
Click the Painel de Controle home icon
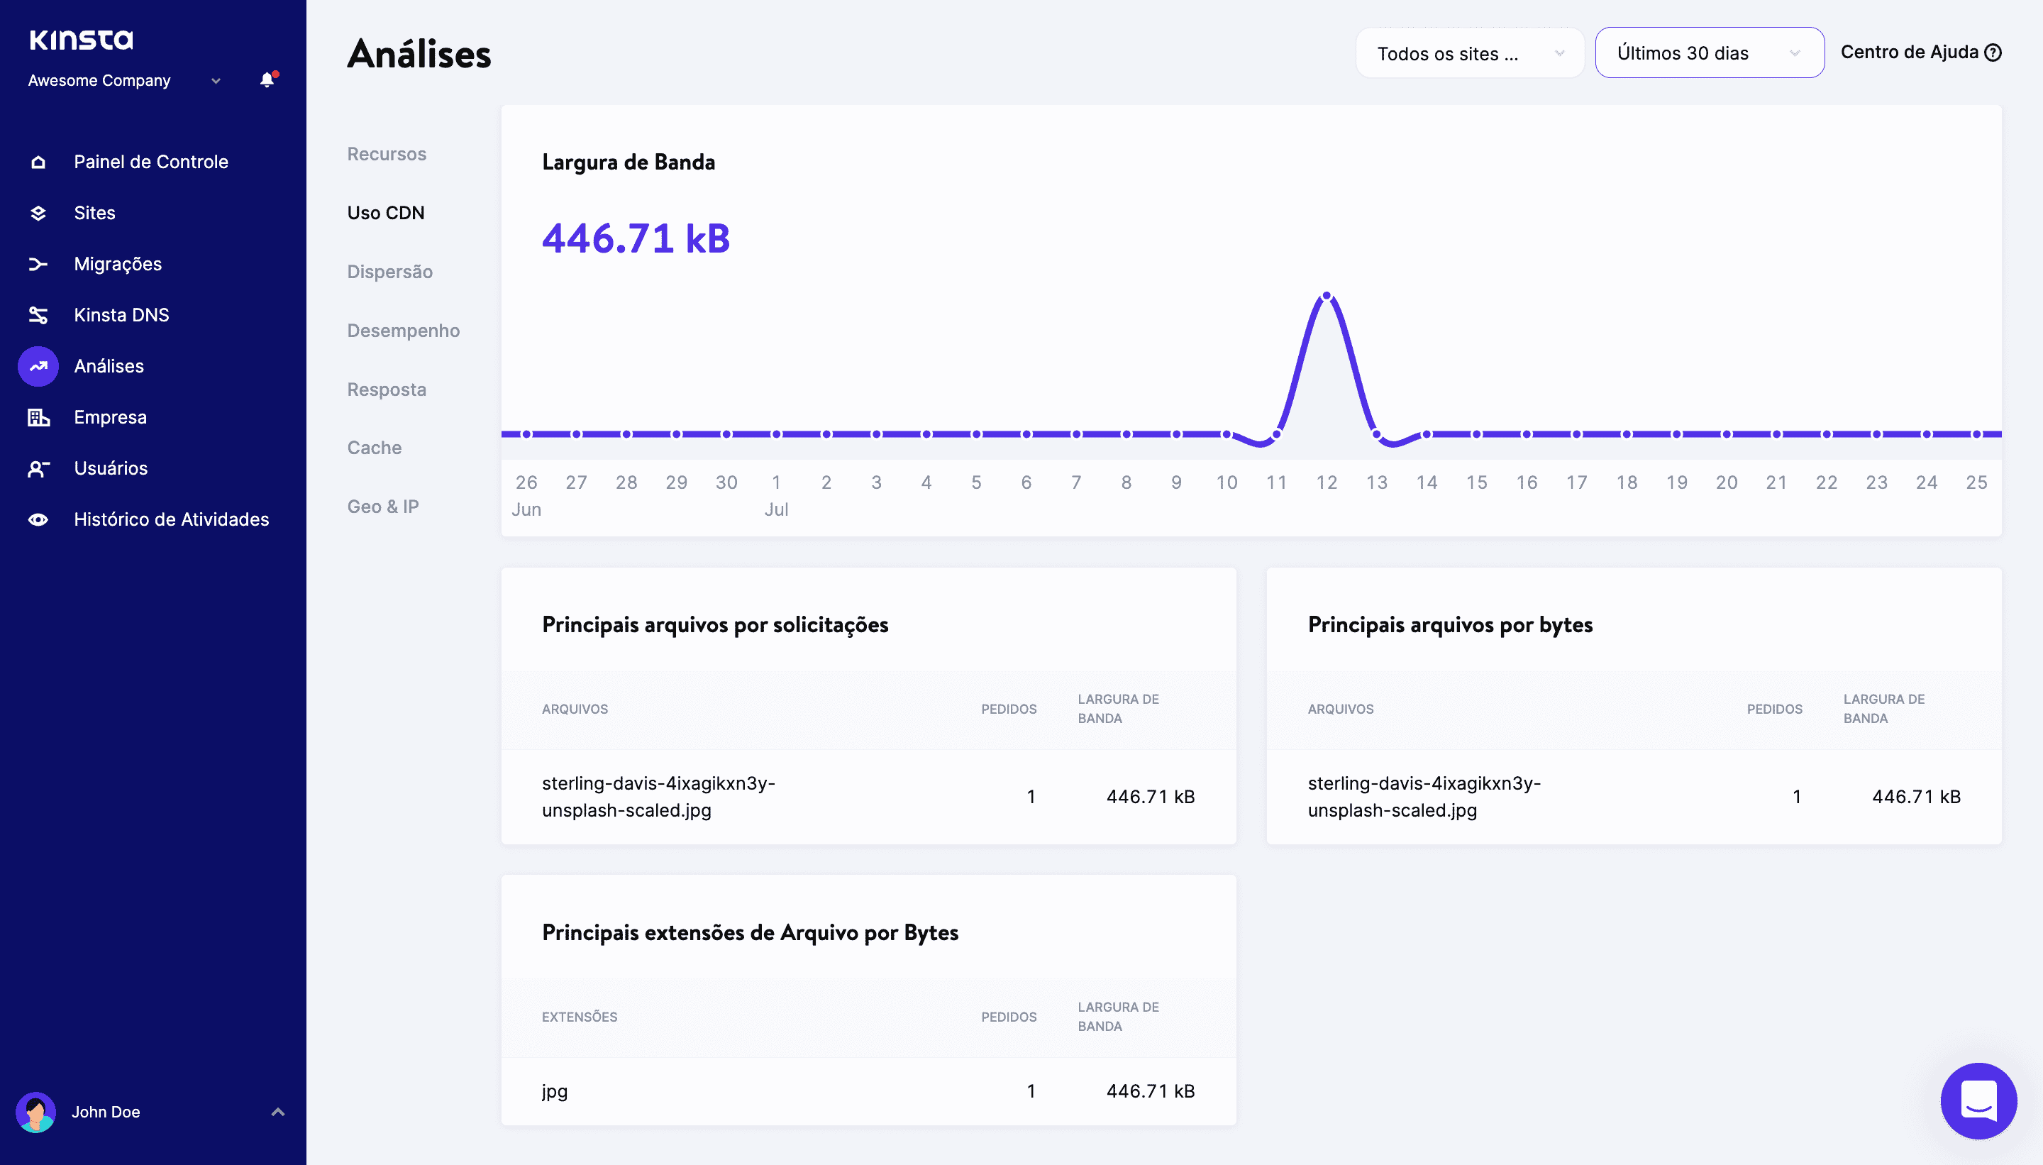pos(38,162)
